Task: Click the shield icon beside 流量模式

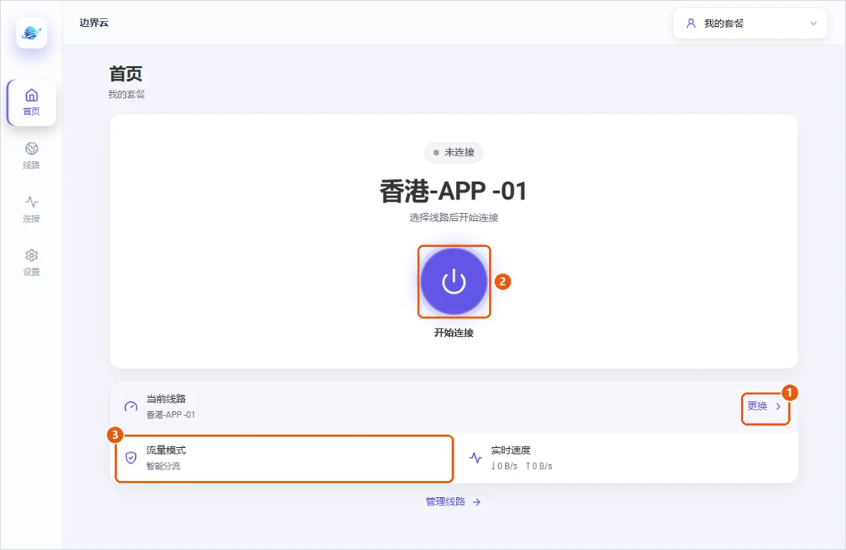Action: point(131,458)
